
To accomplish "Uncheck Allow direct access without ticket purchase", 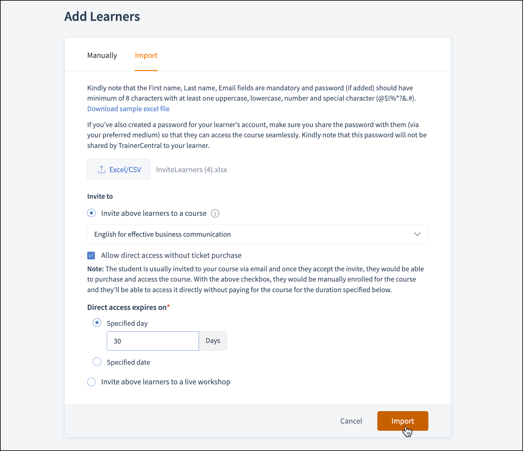I will coord(91,256).
